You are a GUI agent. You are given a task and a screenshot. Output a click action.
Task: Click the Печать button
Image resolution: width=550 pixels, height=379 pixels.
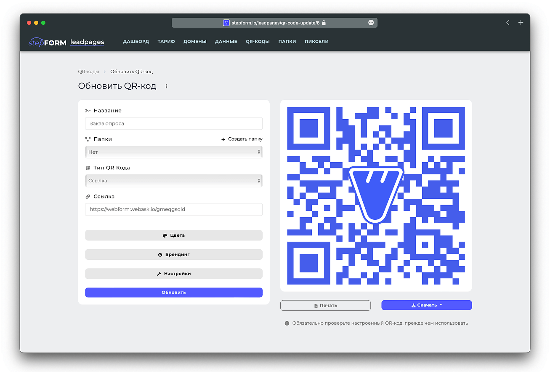tap(325, 305)
